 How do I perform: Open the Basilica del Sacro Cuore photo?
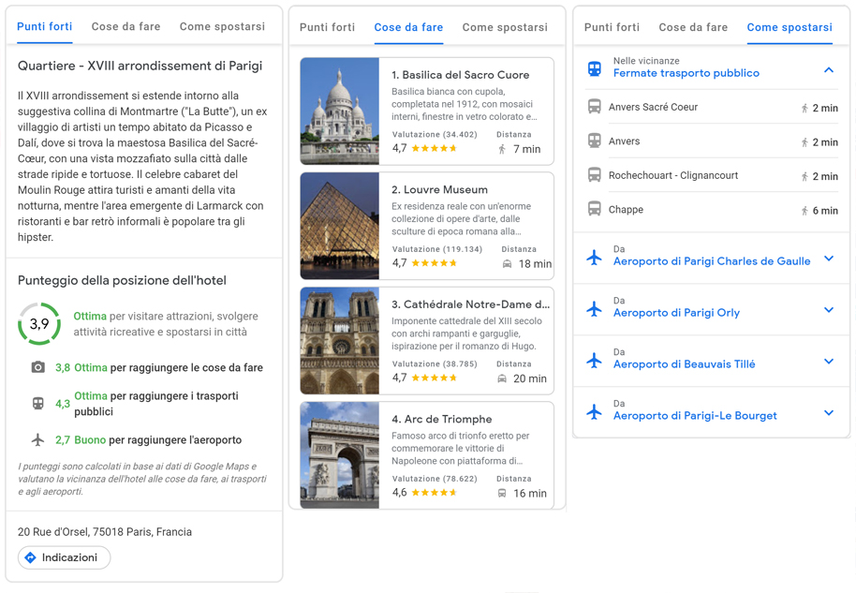(x=340, y=111)
